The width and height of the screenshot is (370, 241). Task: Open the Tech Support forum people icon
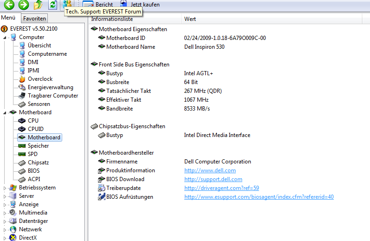67,4
